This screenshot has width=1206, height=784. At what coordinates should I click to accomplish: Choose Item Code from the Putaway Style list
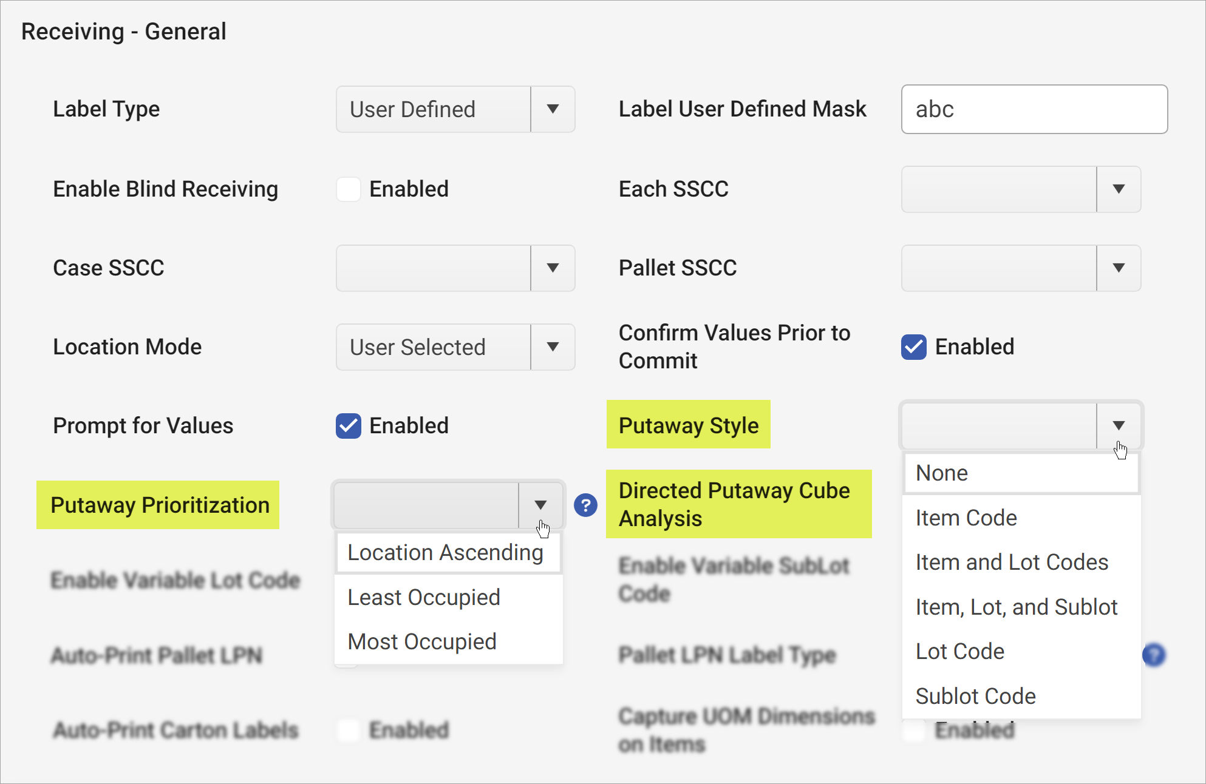(966, 518)
